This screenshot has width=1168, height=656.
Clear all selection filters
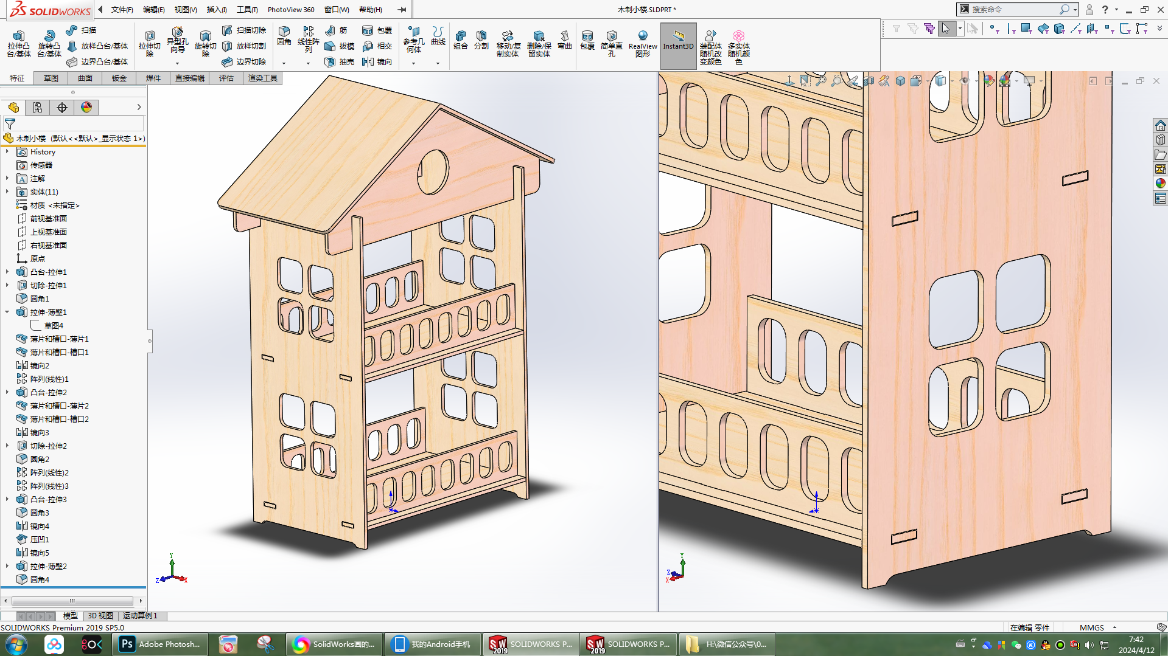point(912,29)
